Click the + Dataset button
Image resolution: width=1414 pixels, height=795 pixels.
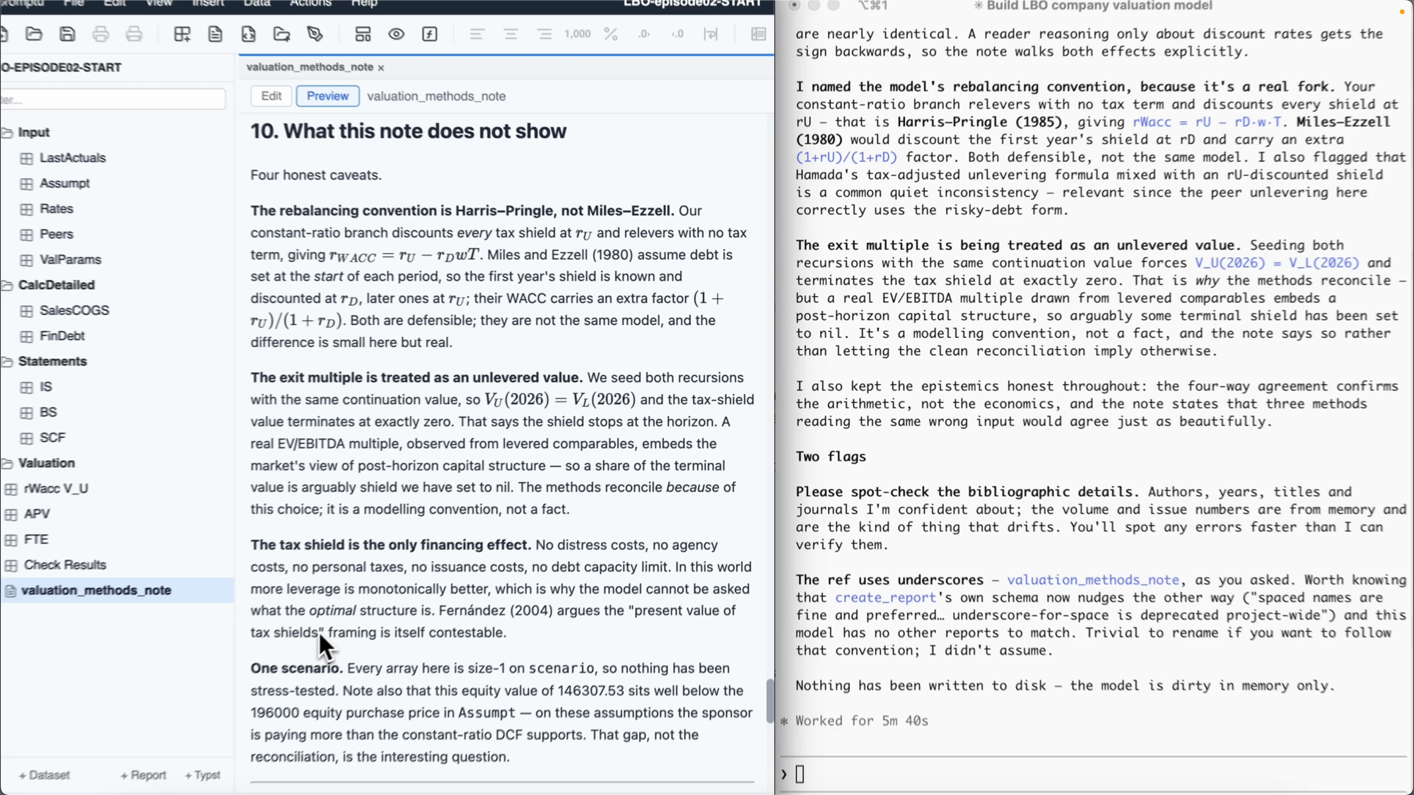pyautogui.click(x=44, y=775)
